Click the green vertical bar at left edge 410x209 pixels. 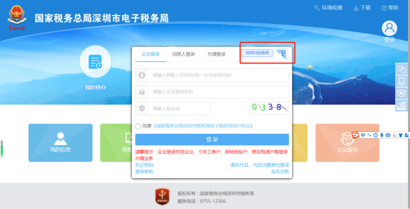coord(2,149)
